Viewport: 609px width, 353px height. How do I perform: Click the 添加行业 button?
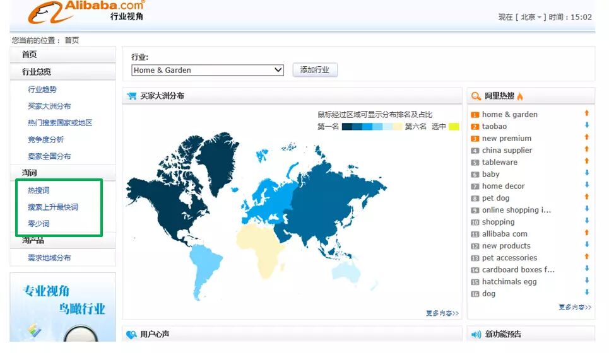[x=315, y=70]
